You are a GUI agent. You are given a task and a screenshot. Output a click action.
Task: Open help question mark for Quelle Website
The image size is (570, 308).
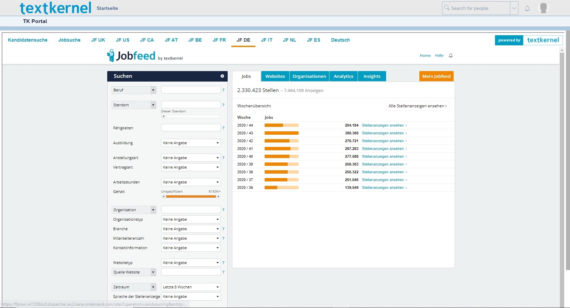click(x=223, y=272)
